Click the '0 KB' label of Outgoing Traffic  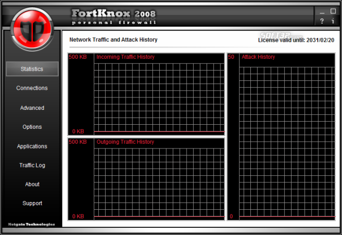click(x=78, y=216)
